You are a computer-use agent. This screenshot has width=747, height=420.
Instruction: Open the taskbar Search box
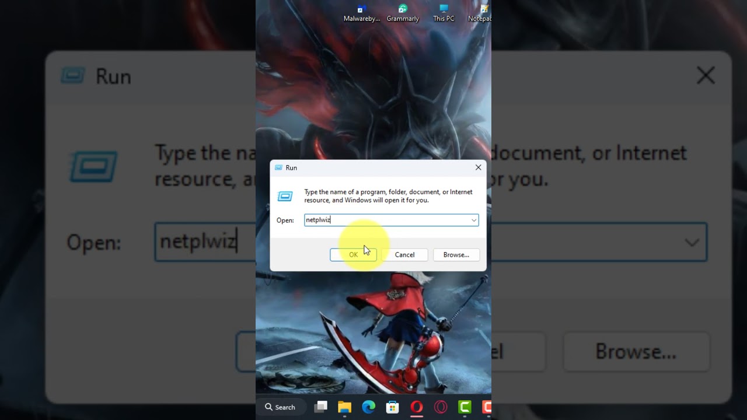pyautogui.click(x=280, y=407)
